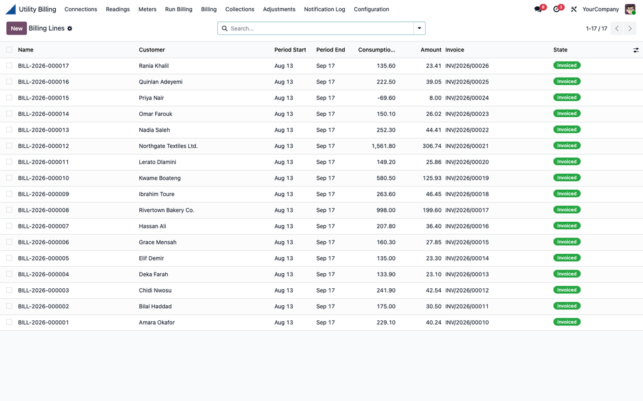Open the Run Billing menu
Viewport: 643px width, 401px height.
pyautogui.click(x=178, y=9)
